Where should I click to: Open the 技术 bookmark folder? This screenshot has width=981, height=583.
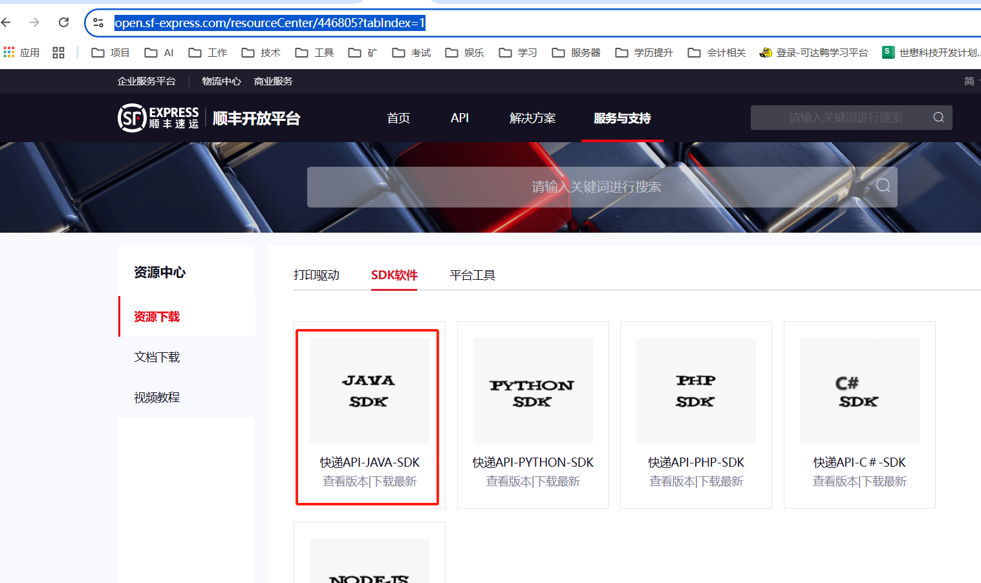(x=261, y=52)
